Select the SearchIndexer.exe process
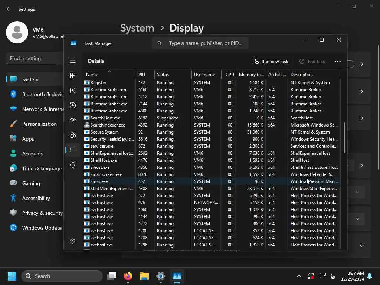The height and width of the screenshot is (285, 380). pyautogui.click(x=212, y=125)
